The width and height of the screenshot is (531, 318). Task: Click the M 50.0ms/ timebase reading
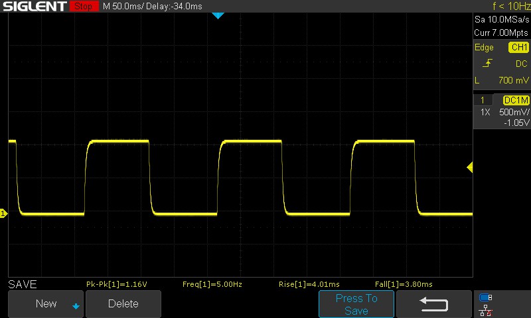122,6
